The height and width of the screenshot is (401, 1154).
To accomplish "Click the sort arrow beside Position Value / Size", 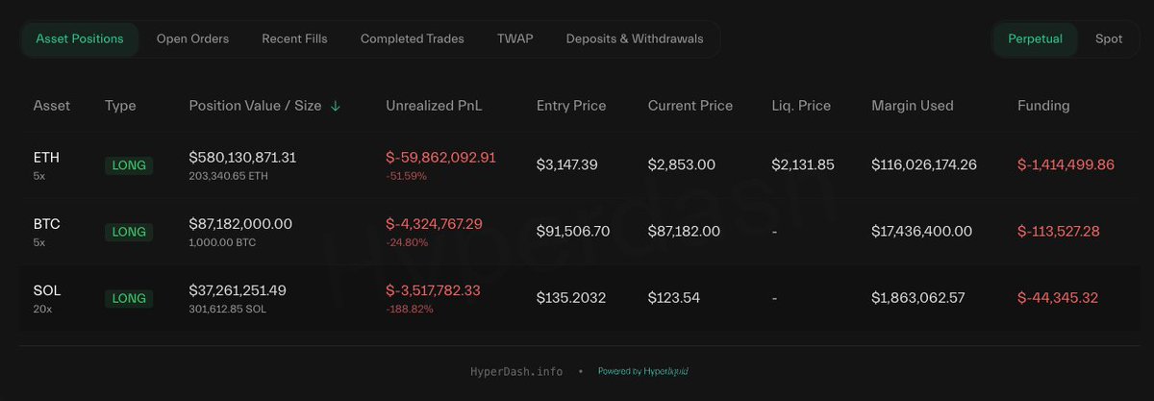I will point(335,107).
